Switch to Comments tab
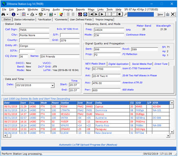The width and height of the screenshot is (178, 157). 61,20
